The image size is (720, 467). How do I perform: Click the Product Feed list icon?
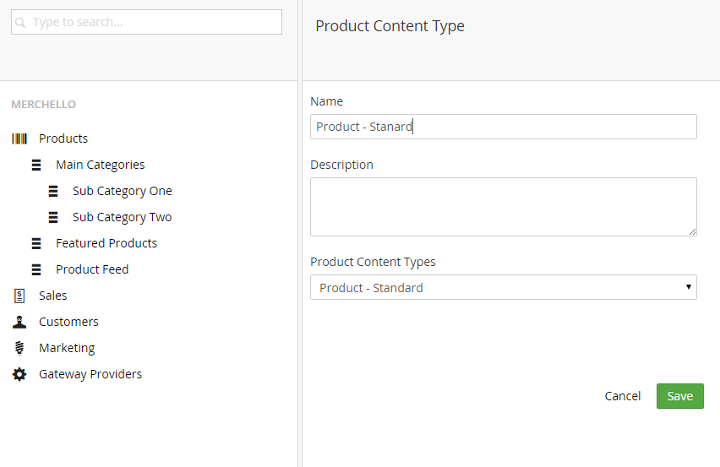click(36, 269)
